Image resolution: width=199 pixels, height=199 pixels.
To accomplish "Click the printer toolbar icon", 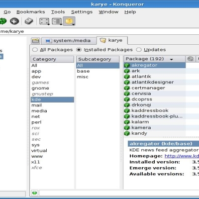I will click(x=29, y=21).
